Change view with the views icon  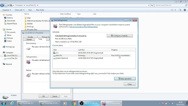[x=172, y=10]
